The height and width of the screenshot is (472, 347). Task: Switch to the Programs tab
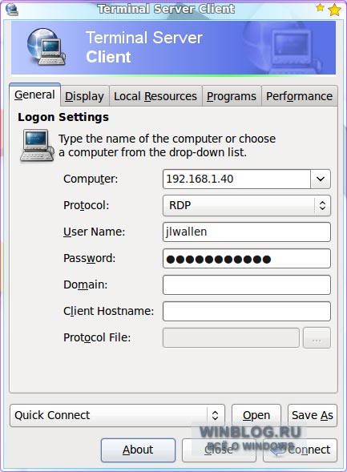point(232,96)
